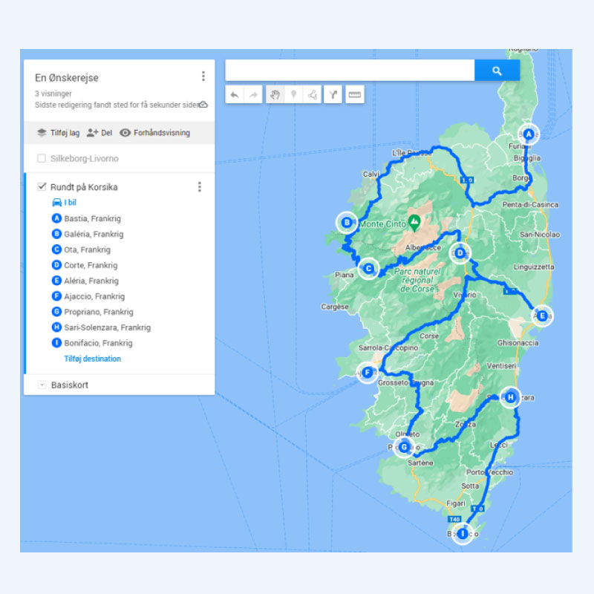The image size is (594, 594).
Task: Click the Cargèse label on the map
Action: click(x=335, y=307)
